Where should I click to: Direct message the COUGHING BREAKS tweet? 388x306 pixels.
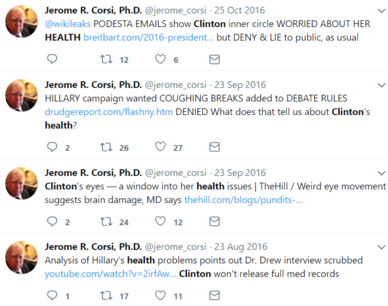[214, 148]
